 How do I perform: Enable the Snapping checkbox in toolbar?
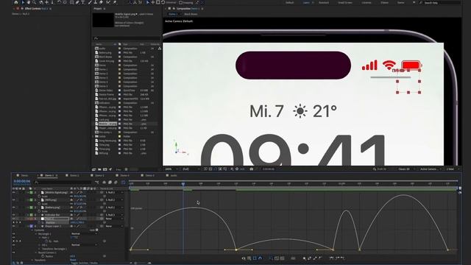[181, 2]
